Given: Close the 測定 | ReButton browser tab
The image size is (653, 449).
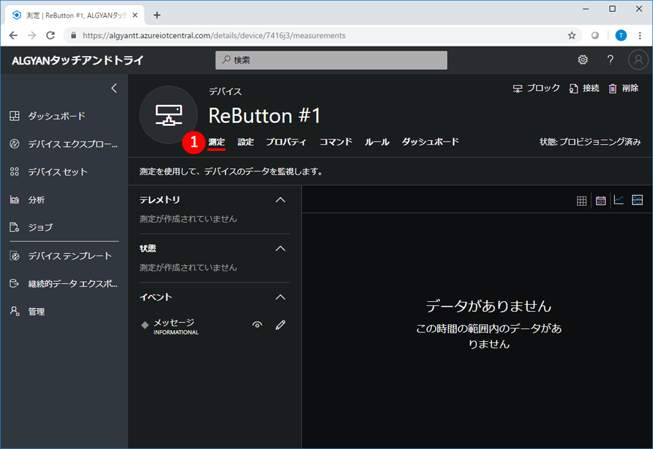Looking at the screenshot, I should tap(135, 15).
